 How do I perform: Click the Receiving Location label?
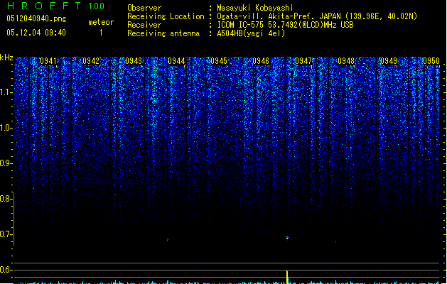166,16
